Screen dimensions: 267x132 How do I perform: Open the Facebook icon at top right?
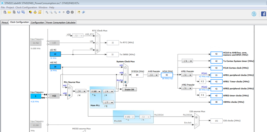[264, 14]
